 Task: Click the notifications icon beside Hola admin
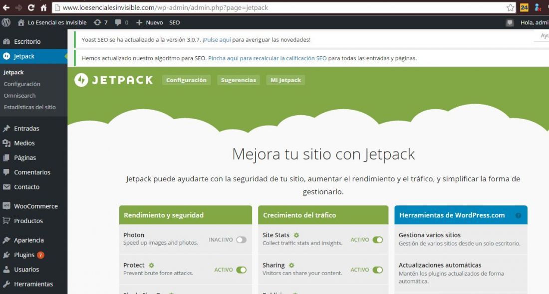coord(510,23)
